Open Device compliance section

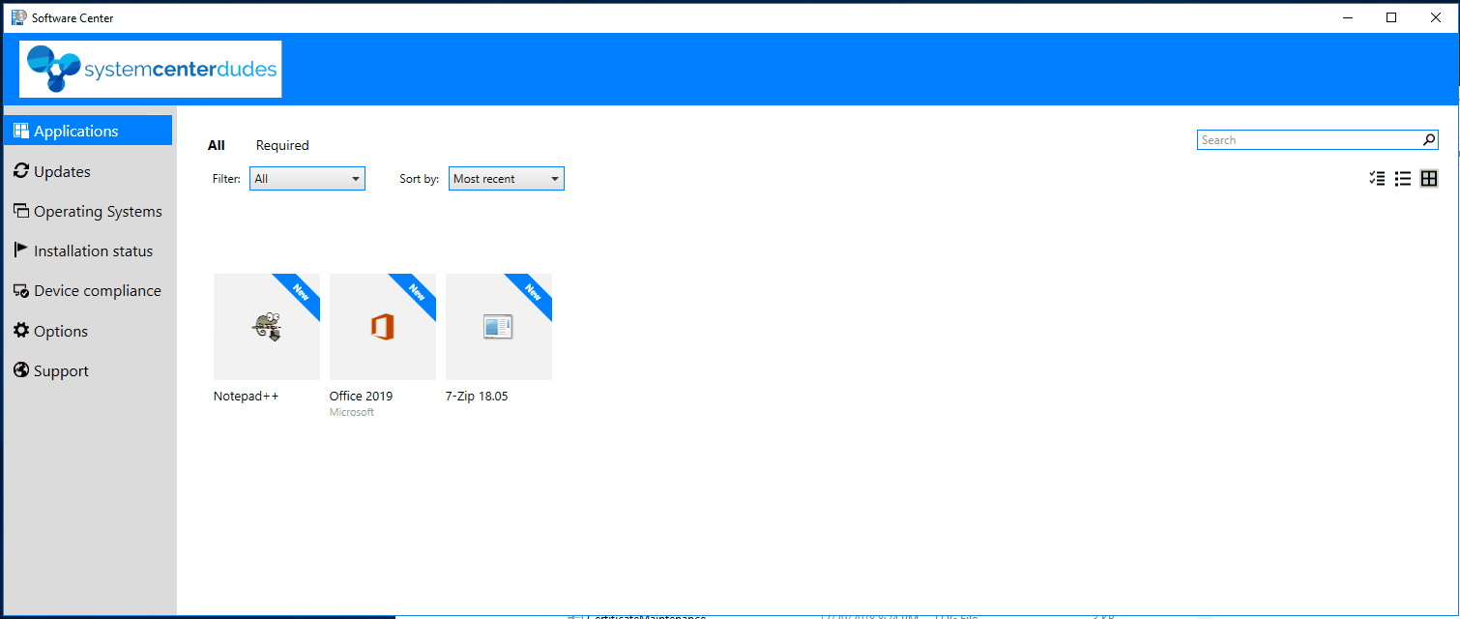click(88, 290)
